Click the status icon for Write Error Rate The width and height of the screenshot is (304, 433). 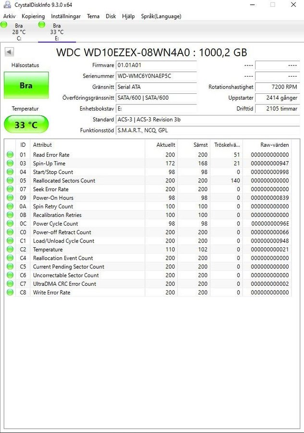(x=10, y=293)
